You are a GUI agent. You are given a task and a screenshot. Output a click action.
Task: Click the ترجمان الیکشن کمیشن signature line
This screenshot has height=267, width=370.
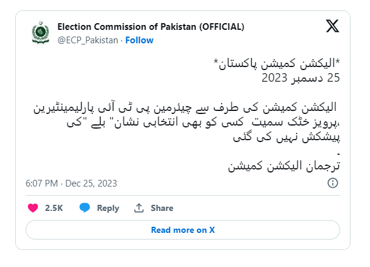pos(282,165)
